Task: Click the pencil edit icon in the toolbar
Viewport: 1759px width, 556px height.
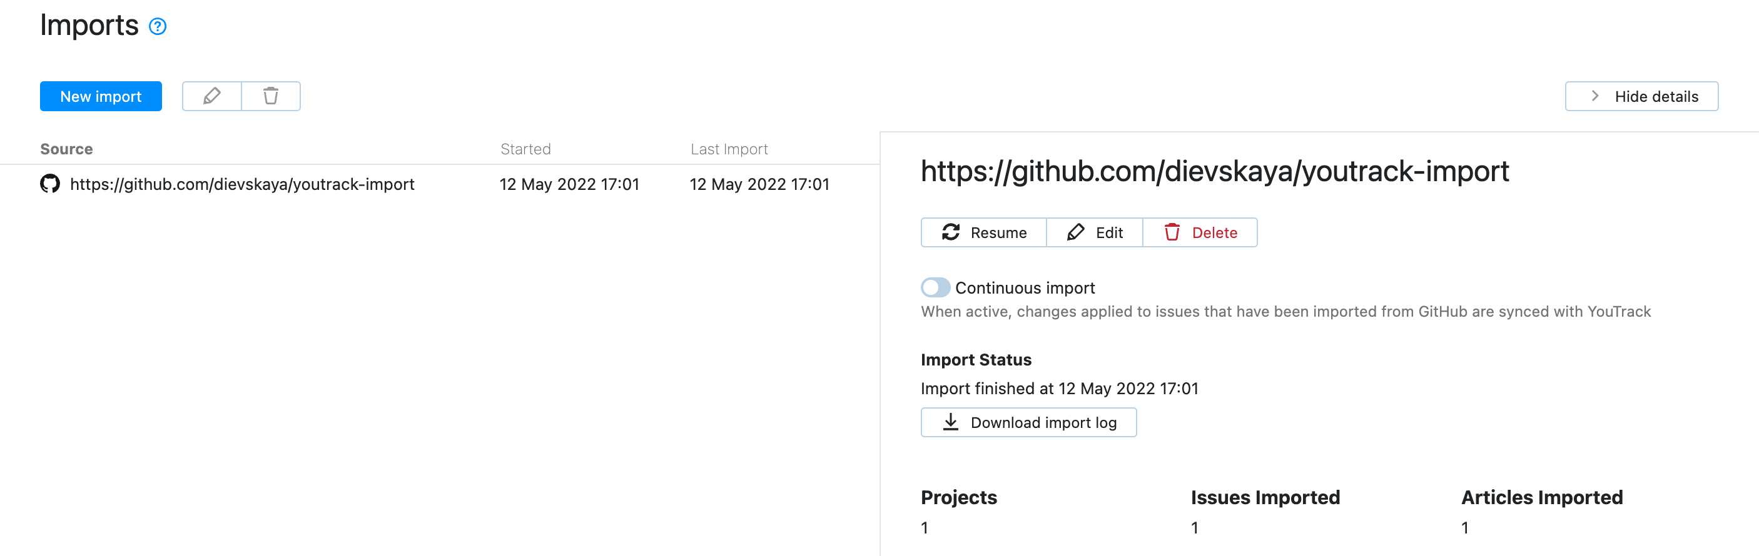Action: click(211, 96)
